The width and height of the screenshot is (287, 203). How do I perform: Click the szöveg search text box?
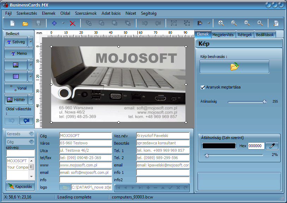(20, 153)
